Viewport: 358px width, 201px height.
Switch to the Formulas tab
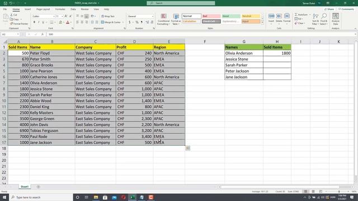click(60, 9)
